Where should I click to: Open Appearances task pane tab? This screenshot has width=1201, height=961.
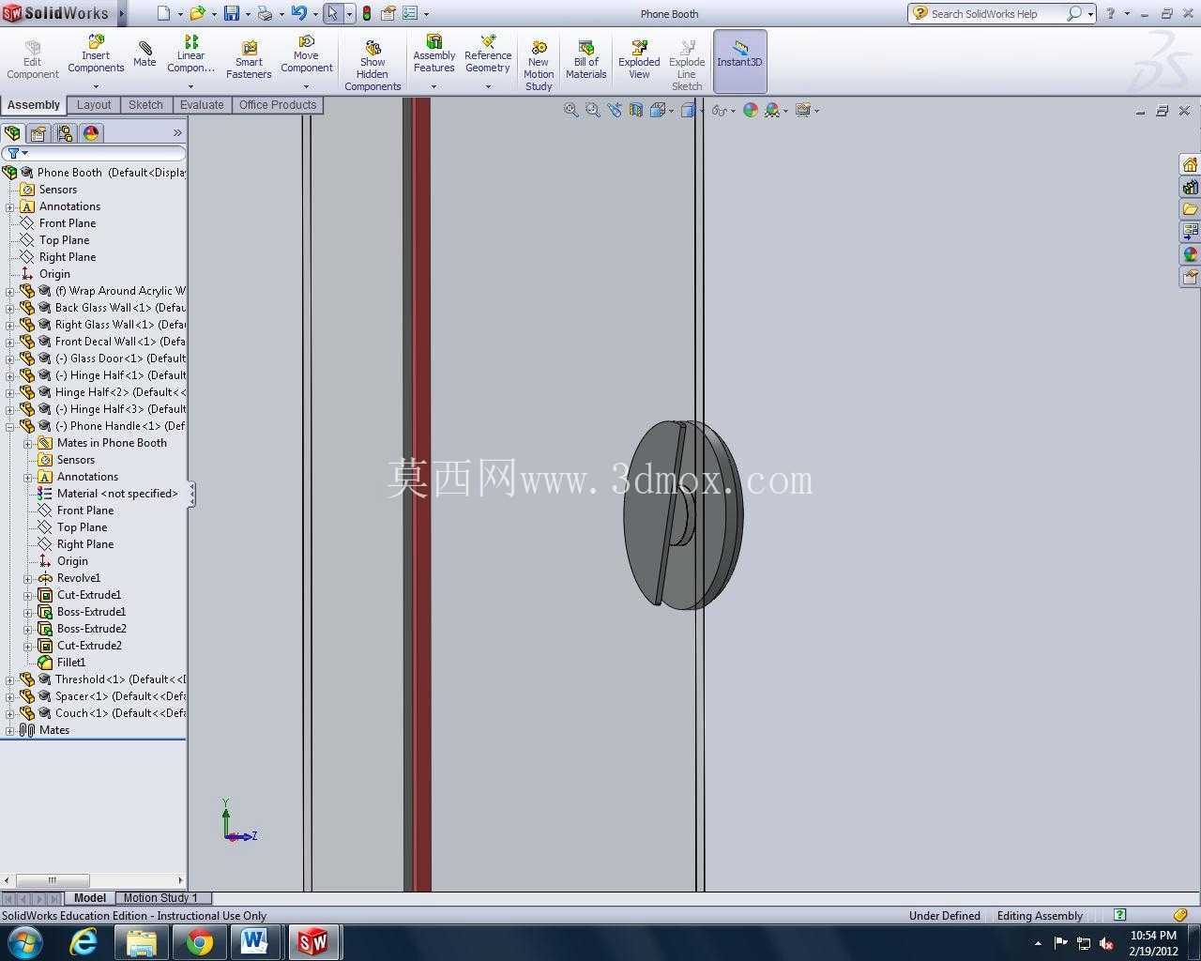click(x=1190, y=254)
